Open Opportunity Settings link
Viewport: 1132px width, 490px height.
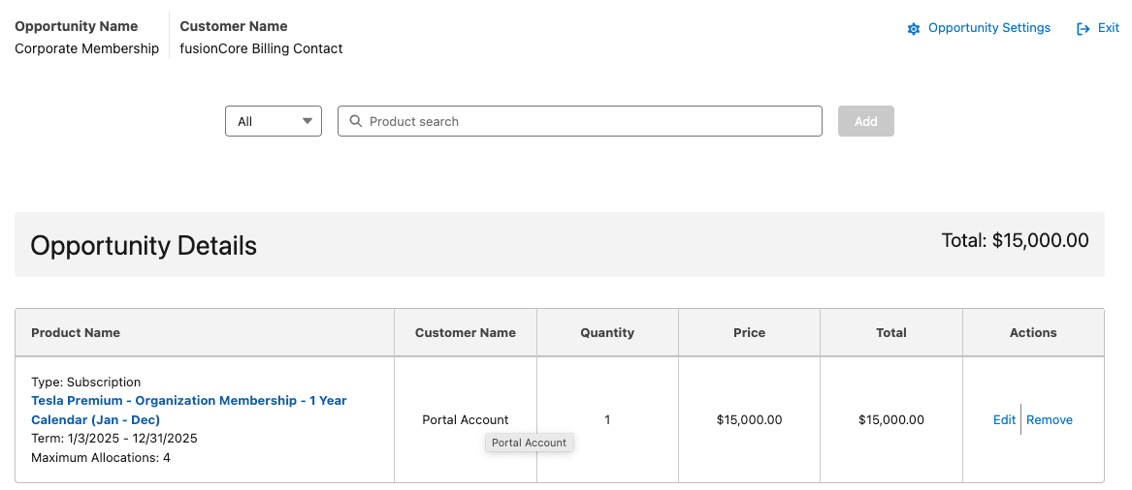tap(989, 28)
